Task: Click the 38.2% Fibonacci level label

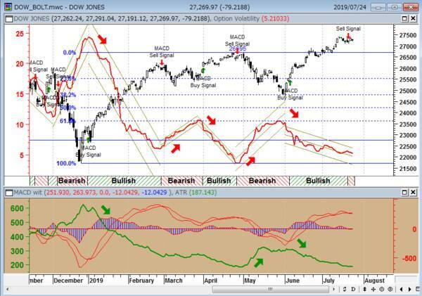Action: 68,95
